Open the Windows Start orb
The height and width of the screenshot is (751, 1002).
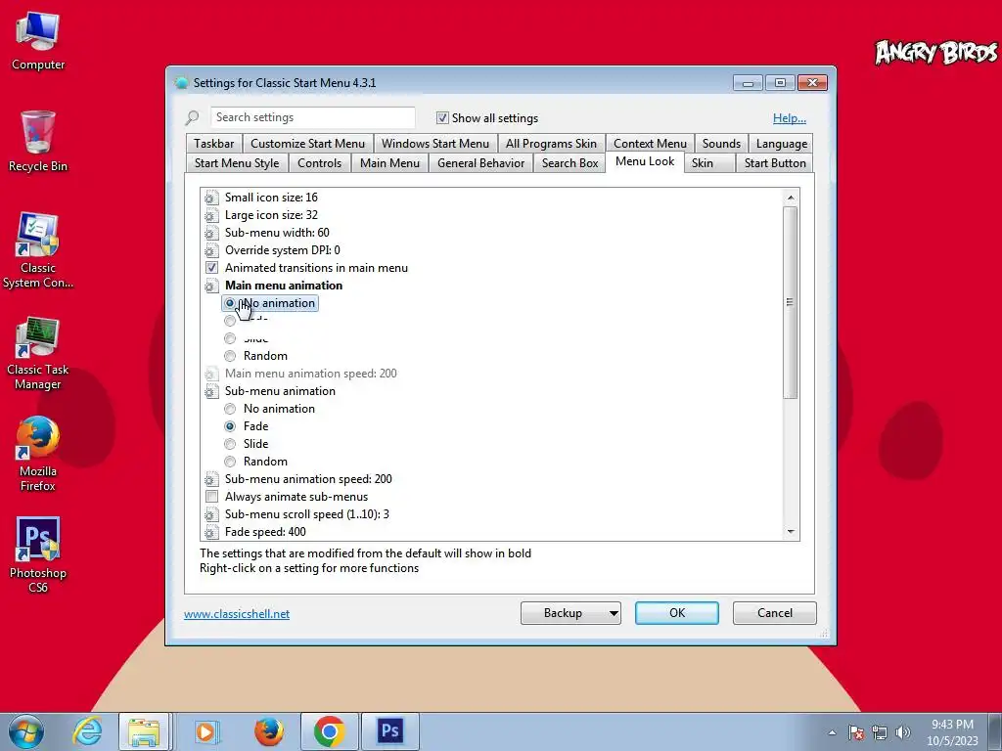pos(26,731)
